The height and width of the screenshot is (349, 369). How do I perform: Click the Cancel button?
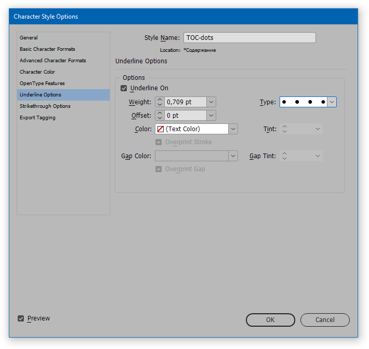point(325,320)
